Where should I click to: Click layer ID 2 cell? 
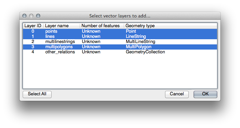(x=33, y=42)
